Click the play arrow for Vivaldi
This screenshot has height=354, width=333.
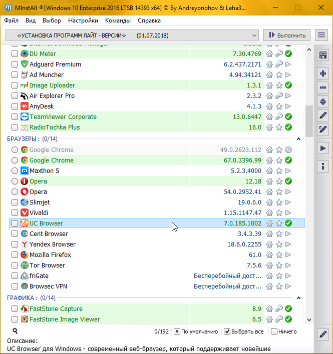pyautogui.click(x=288, y=212)
